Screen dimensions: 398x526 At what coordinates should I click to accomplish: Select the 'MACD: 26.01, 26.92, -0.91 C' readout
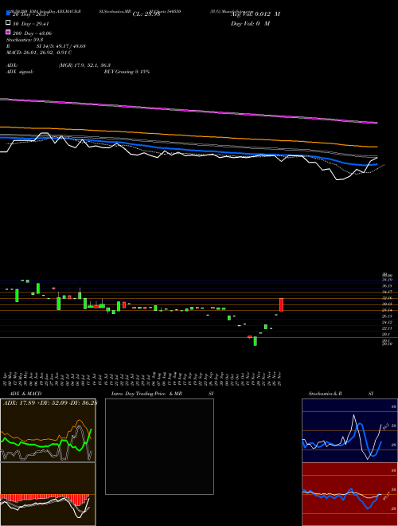[39, 53]
